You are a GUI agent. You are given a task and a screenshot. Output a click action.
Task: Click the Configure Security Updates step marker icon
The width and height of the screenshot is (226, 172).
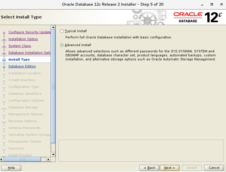4,32
